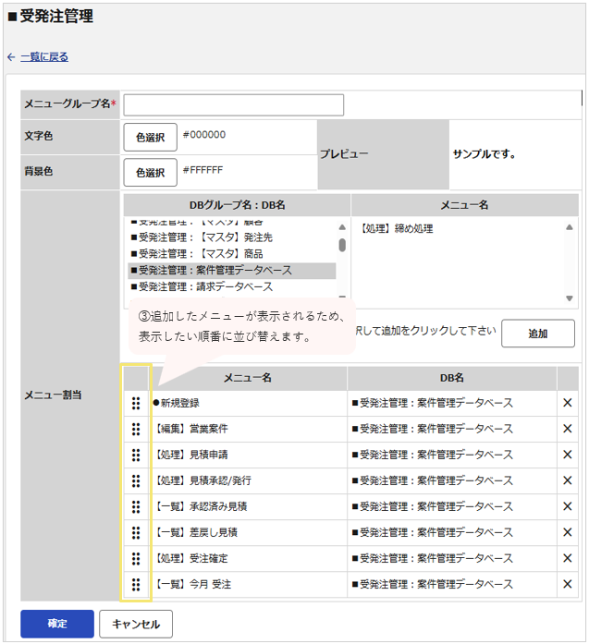589x644 pixels.
Task: Remove the 【一覧】差戻し見積 menu row
Action: 567,532
